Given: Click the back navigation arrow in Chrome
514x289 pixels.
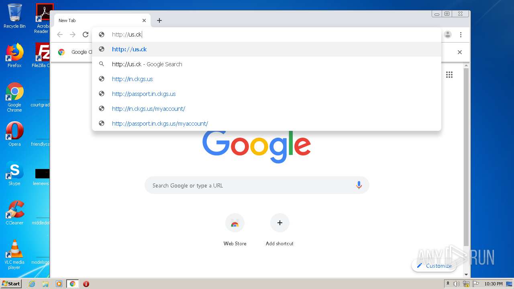Looking at the screenshot, I should 60,35.
